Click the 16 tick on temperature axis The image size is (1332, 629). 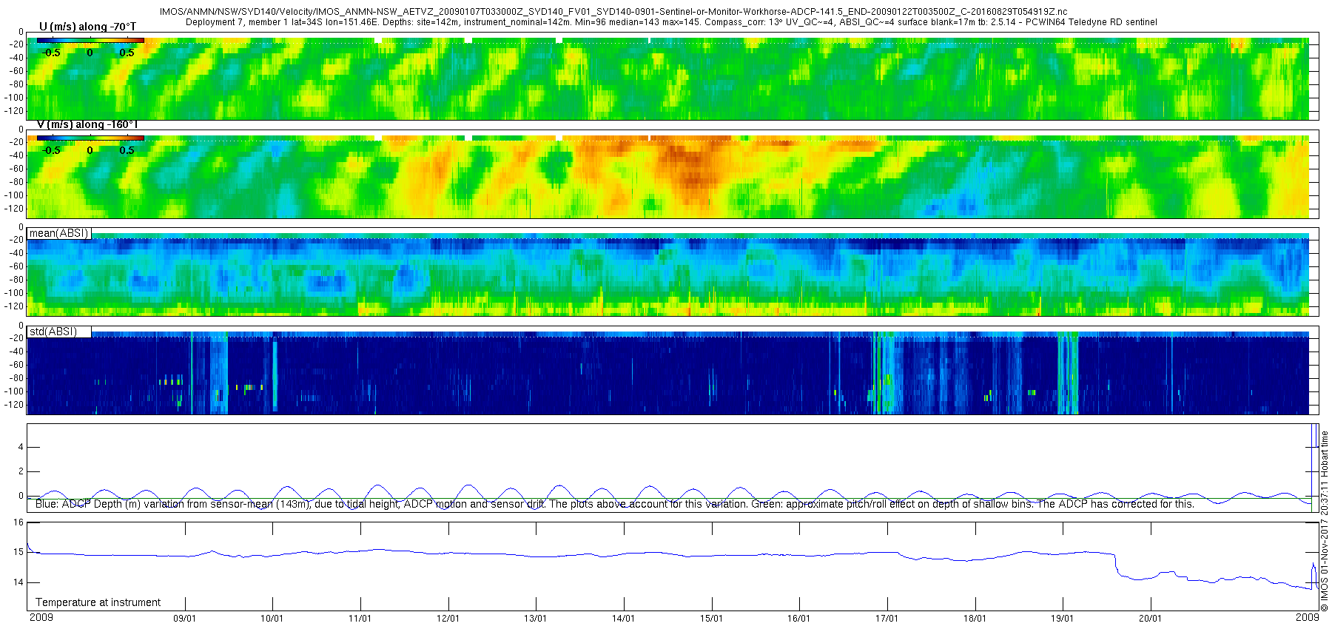[18, 522]
